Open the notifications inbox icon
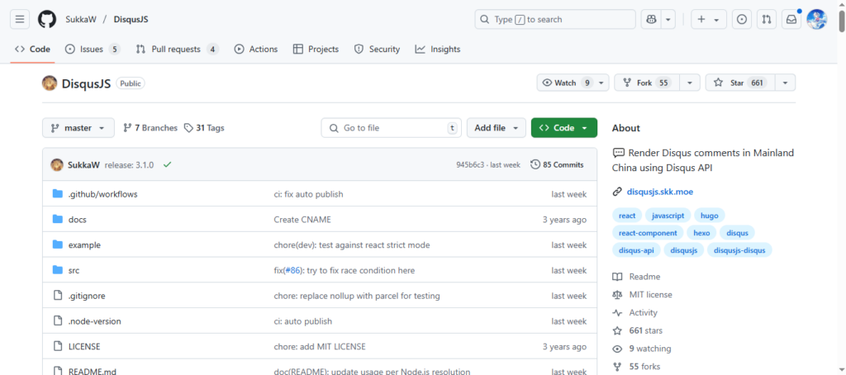846x375 pixels. [x=791, y=19]
